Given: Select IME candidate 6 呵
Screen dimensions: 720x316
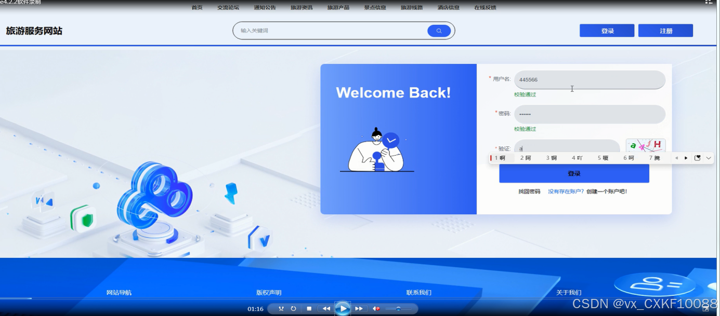Looking at the screenshot, I should pyautogui.click(x=629, y=158).
